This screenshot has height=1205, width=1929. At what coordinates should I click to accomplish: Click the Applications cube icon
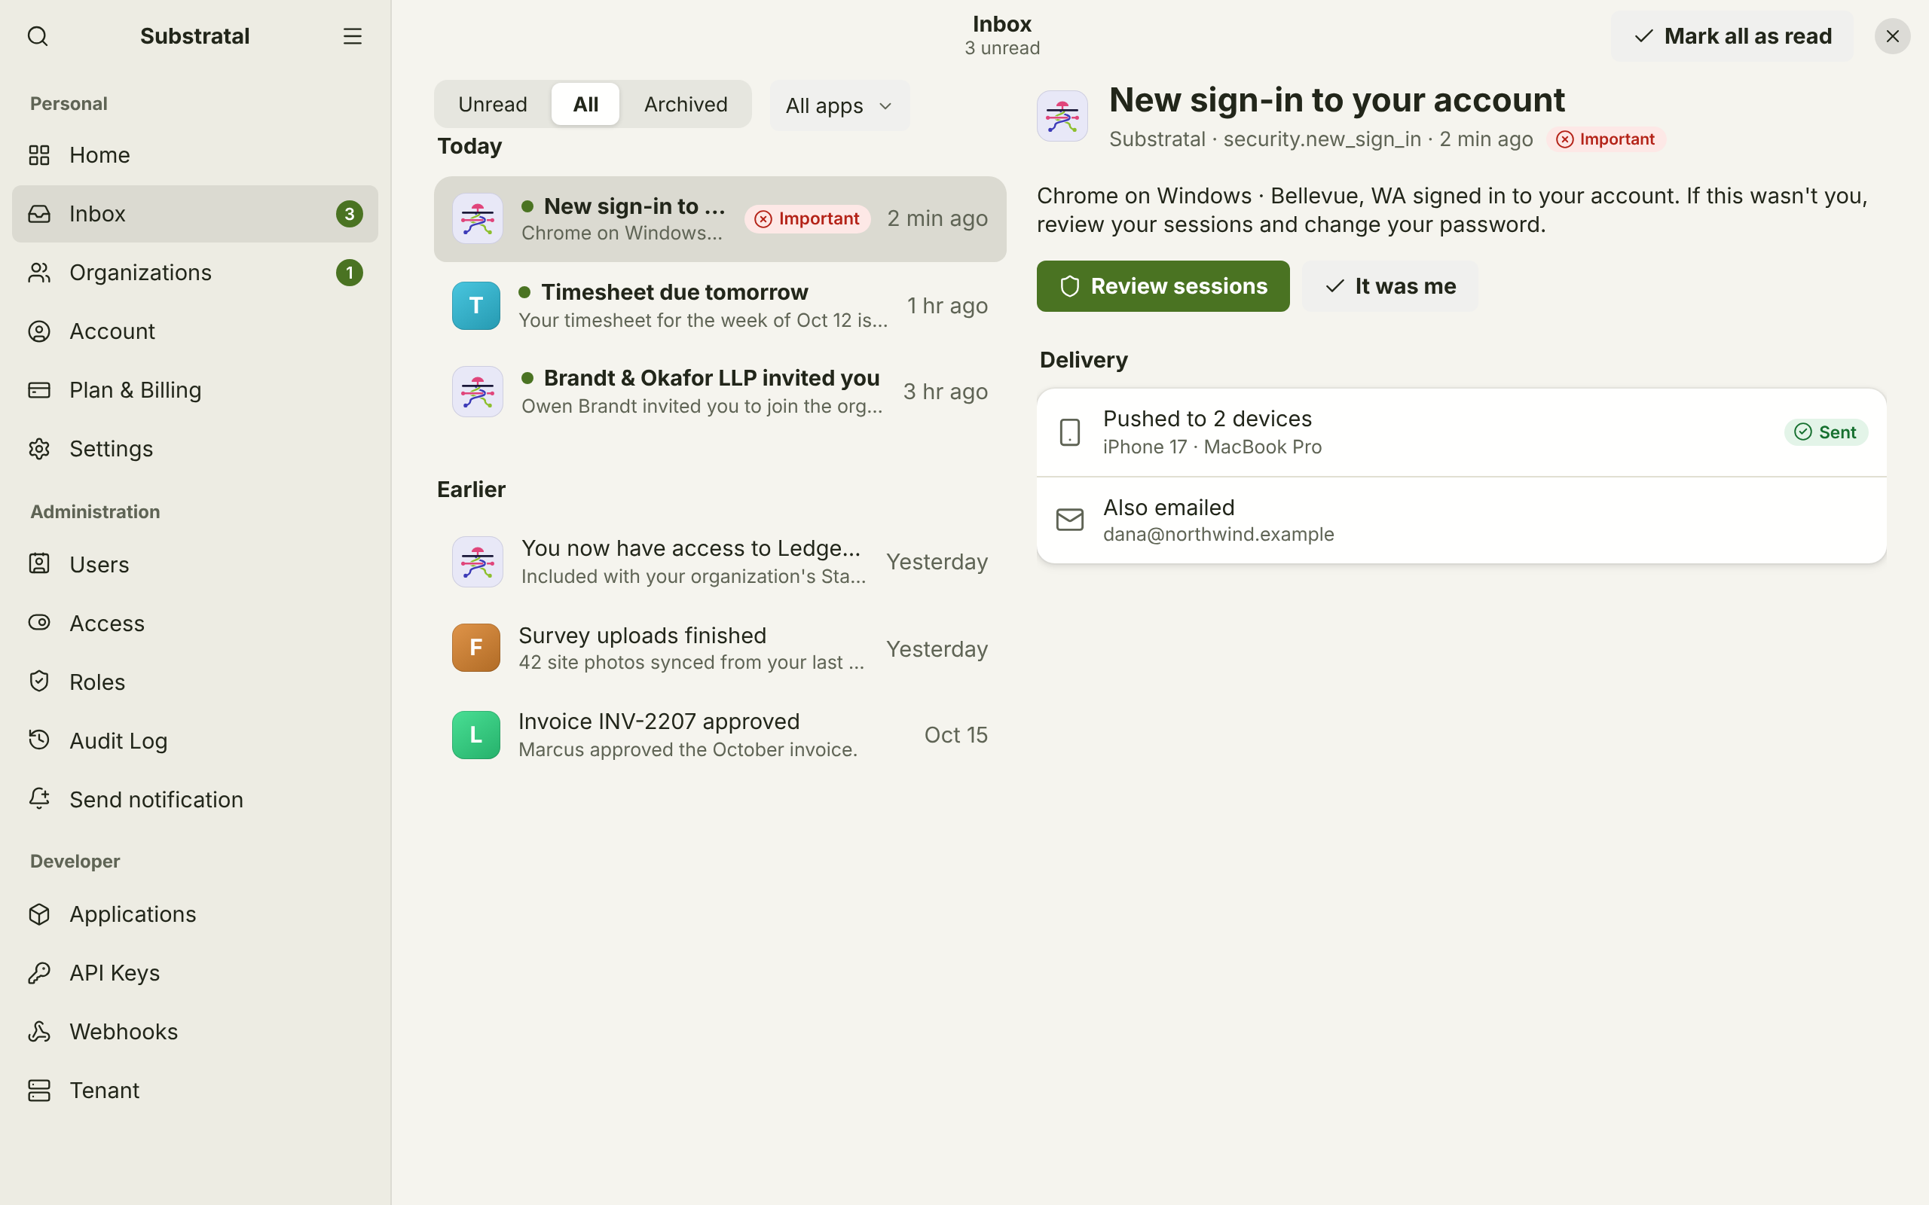click(x=39, y=914)
